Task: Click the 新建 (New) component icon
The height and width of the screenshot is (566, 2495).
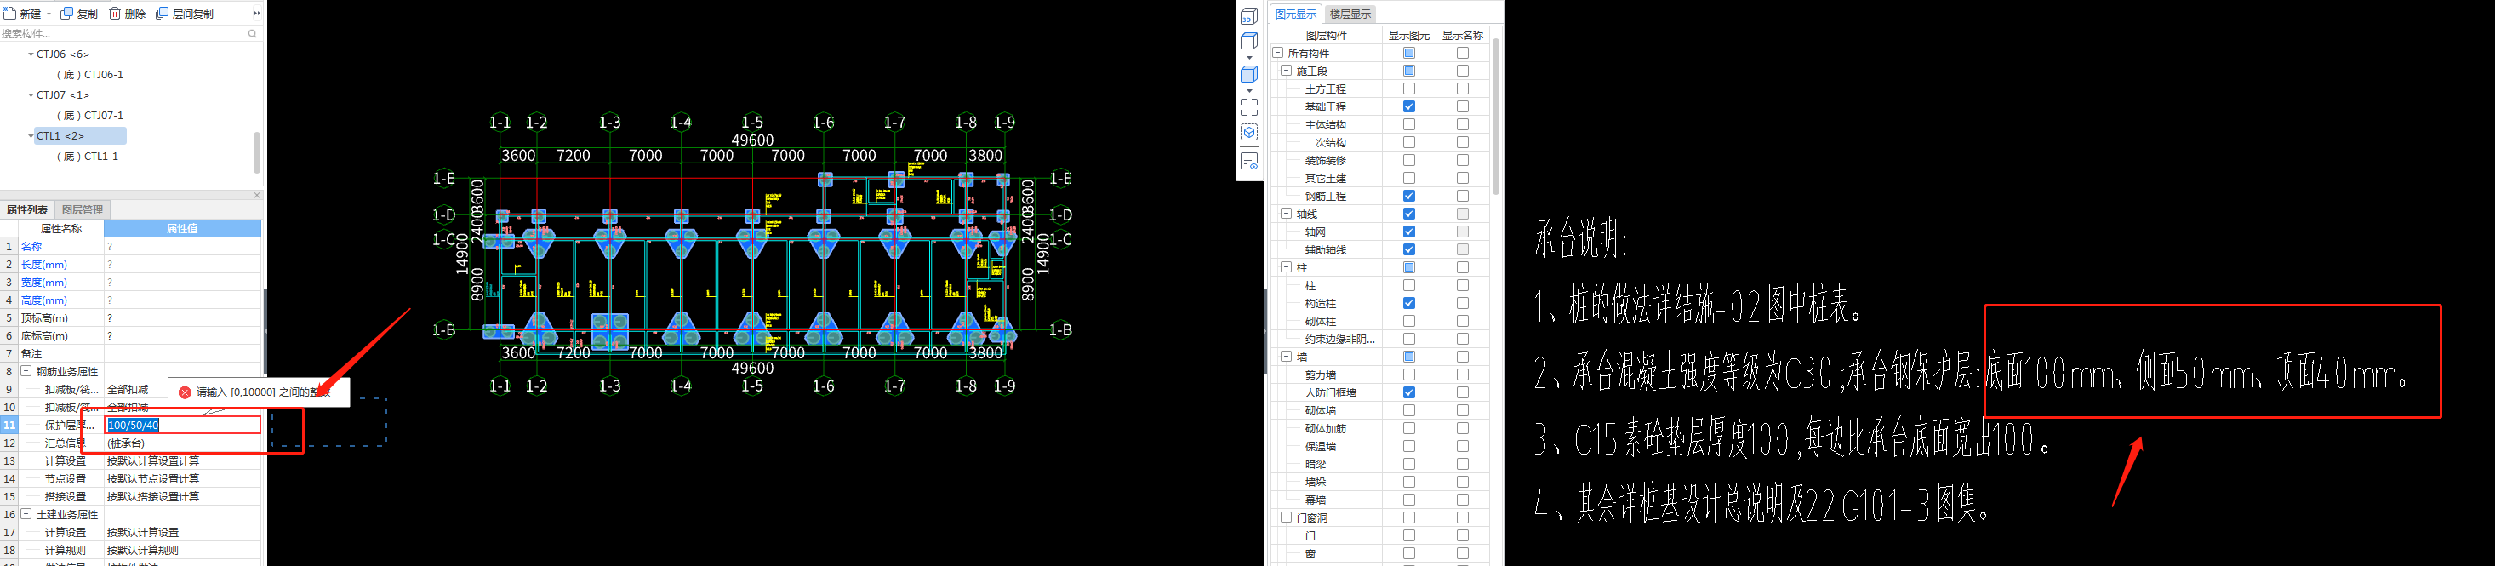Action: pyautogui.click(x=9, y=14)
